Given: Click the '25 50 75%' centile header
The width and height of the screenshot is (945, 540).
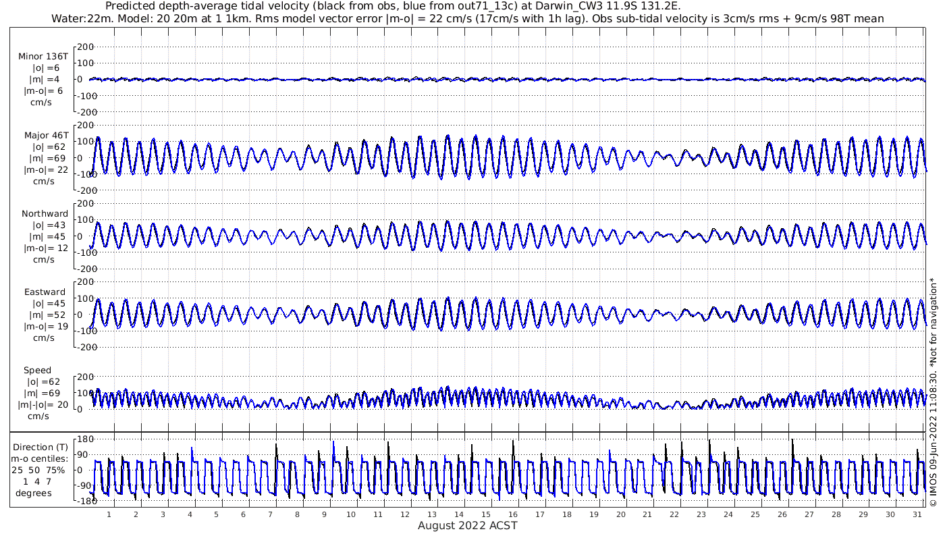Looking at the screenshot, I should coord(39,470).
